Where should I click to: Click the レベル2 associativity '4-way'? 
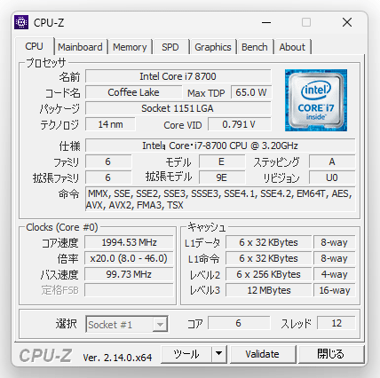335,274
